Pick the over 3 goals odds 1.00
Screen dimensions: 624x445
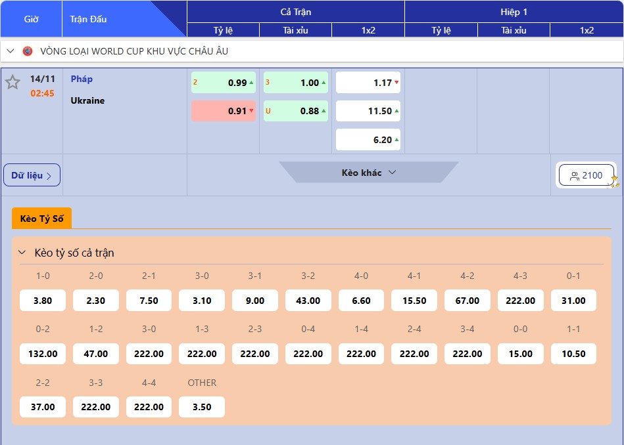point(296,83)
